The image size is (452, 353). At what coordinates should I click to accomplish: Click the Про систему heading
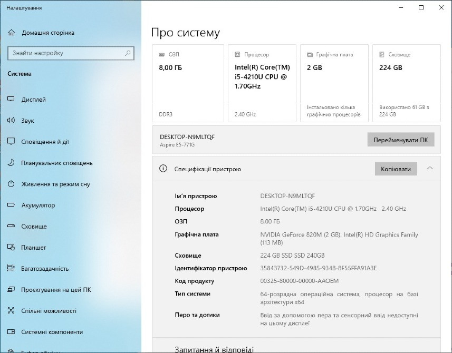[185, 33]
